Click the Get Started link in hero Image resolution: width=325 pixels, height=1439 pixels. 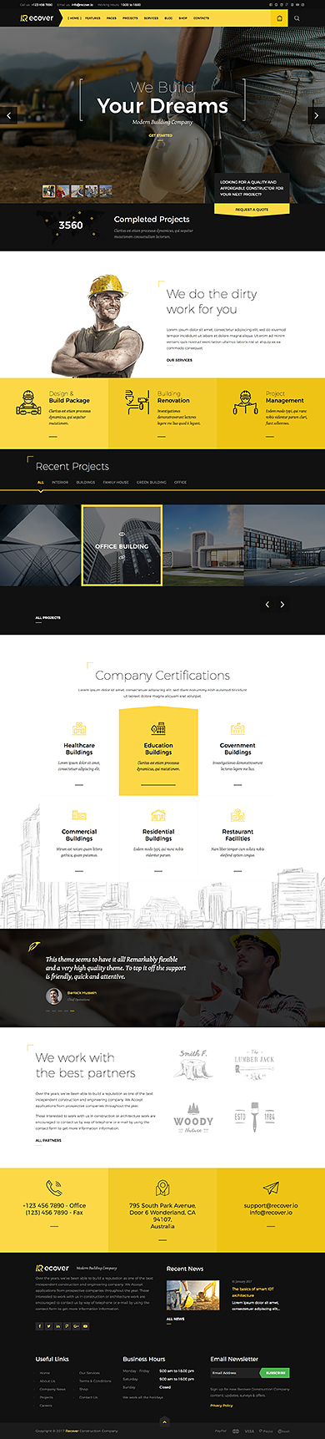pyautogui.click(x=161, y=135)
